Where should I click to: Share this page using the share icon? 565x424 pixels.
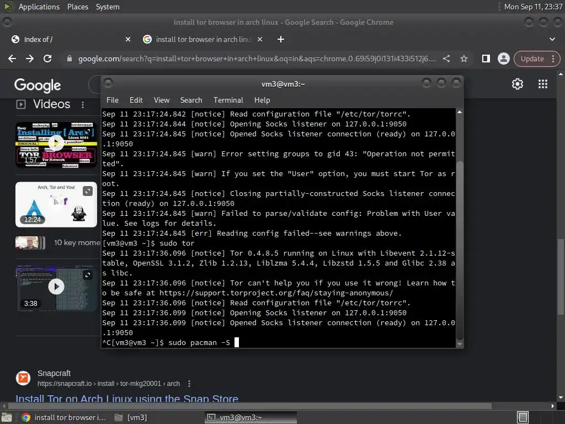pyautogui.click(x=446, y=59)
